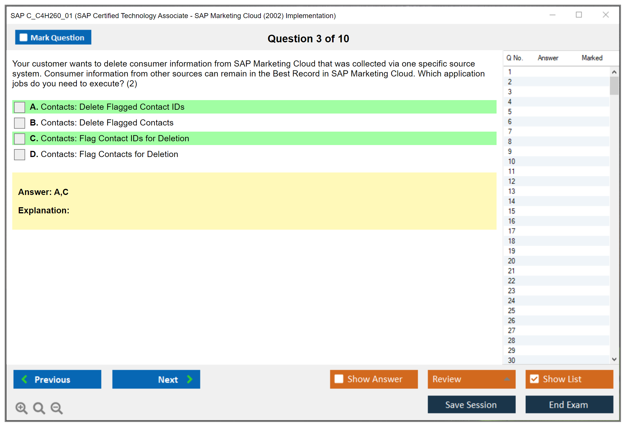Click the zoom in magnifier icon
Viewport: 628px width, 429px height.
[21, 408]
